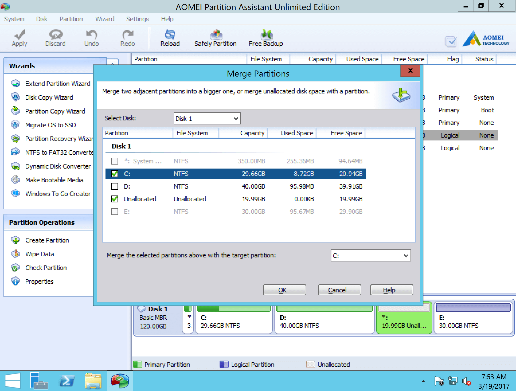The image size is (516, 391).
Task: Click the Unallocated legend swatch
Action: coord(310,364)
